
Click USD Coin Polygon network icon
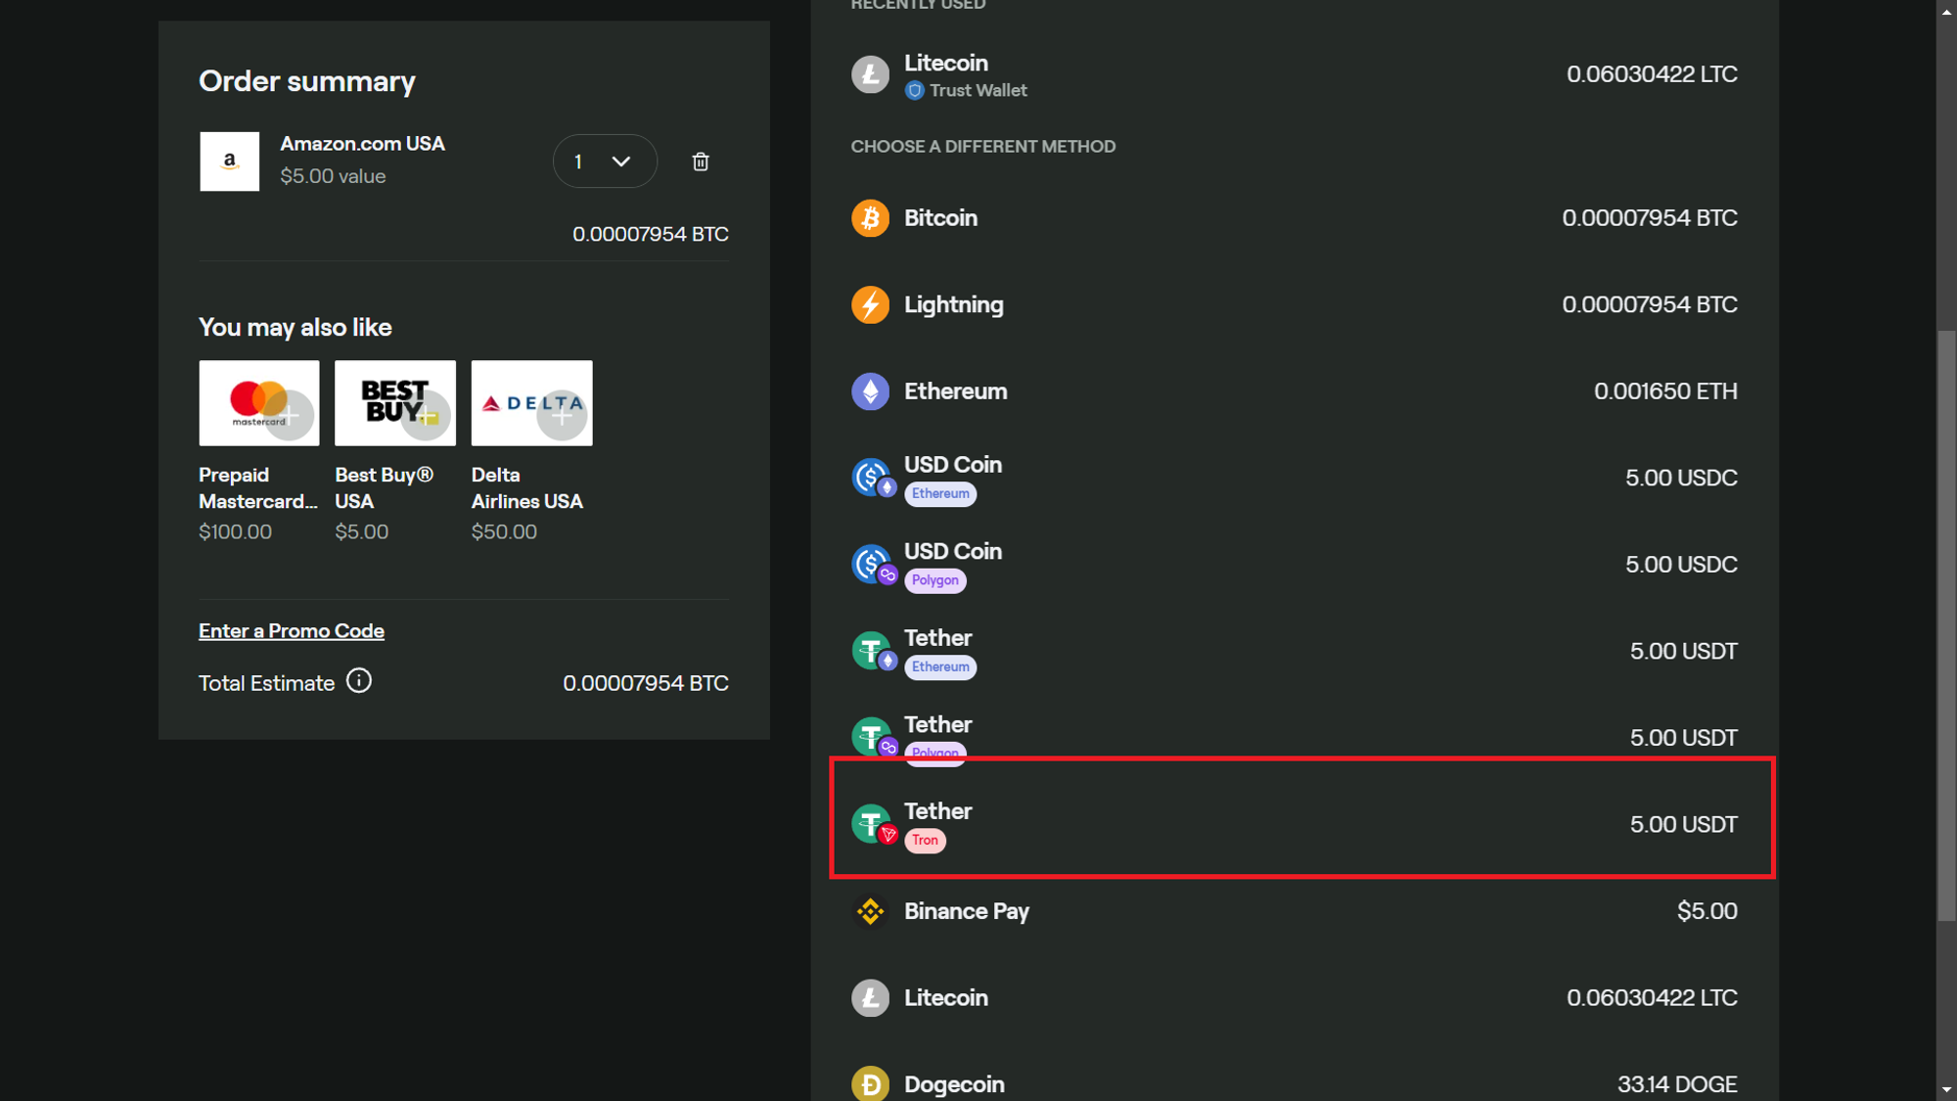point(872,565)
